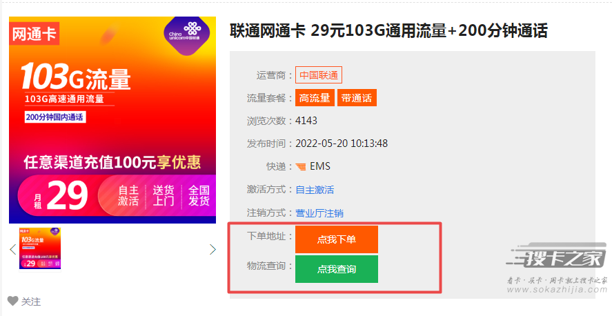Click the green 点我查询 button

[337, 269]
